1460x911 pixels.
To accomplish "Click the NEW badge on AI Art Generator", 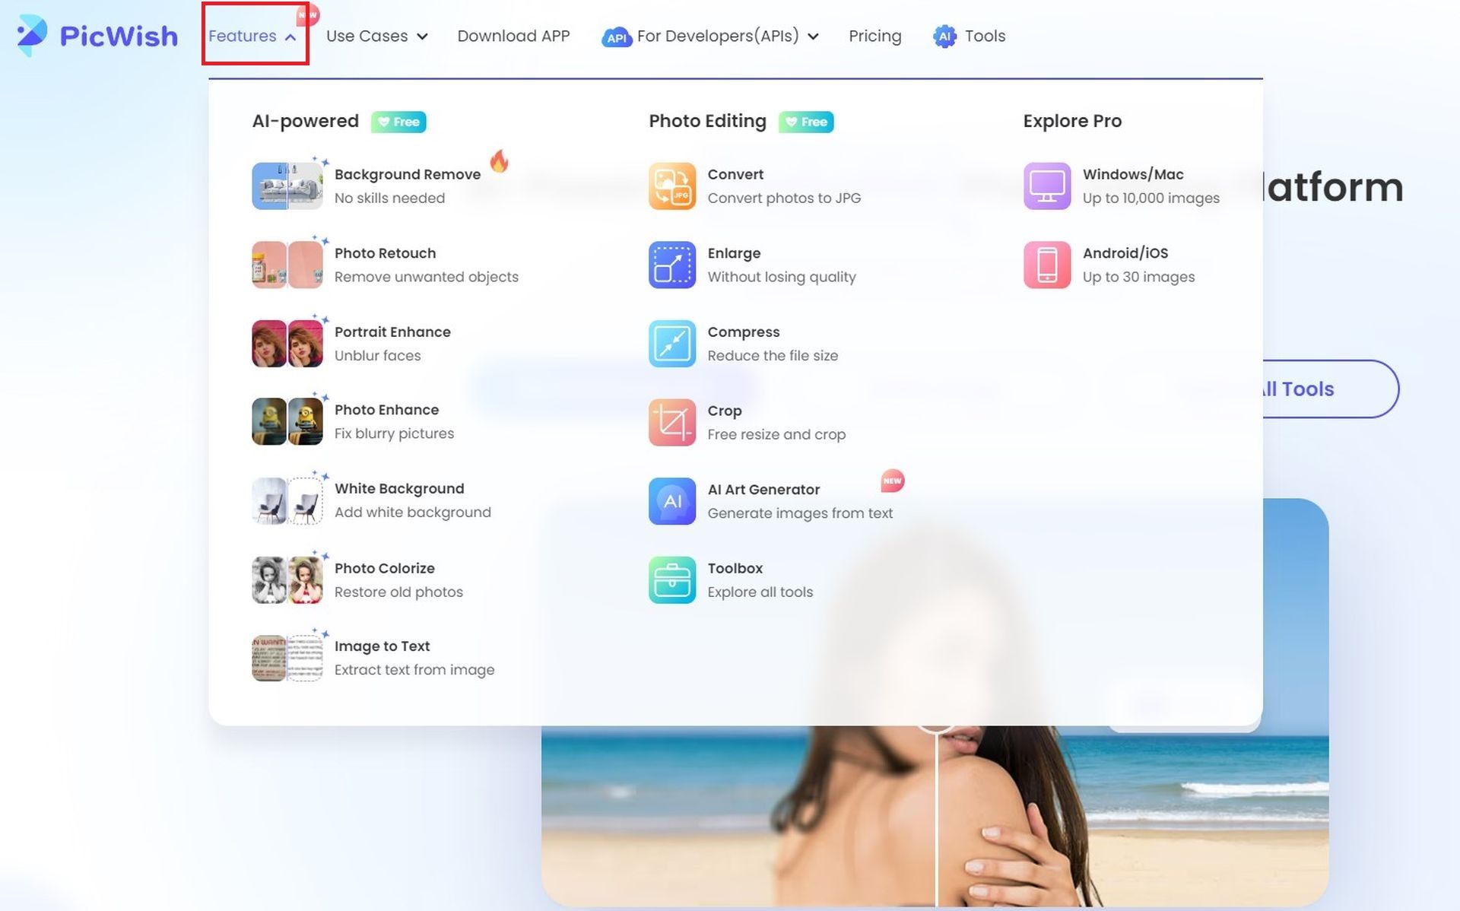I will click(891, 480).
